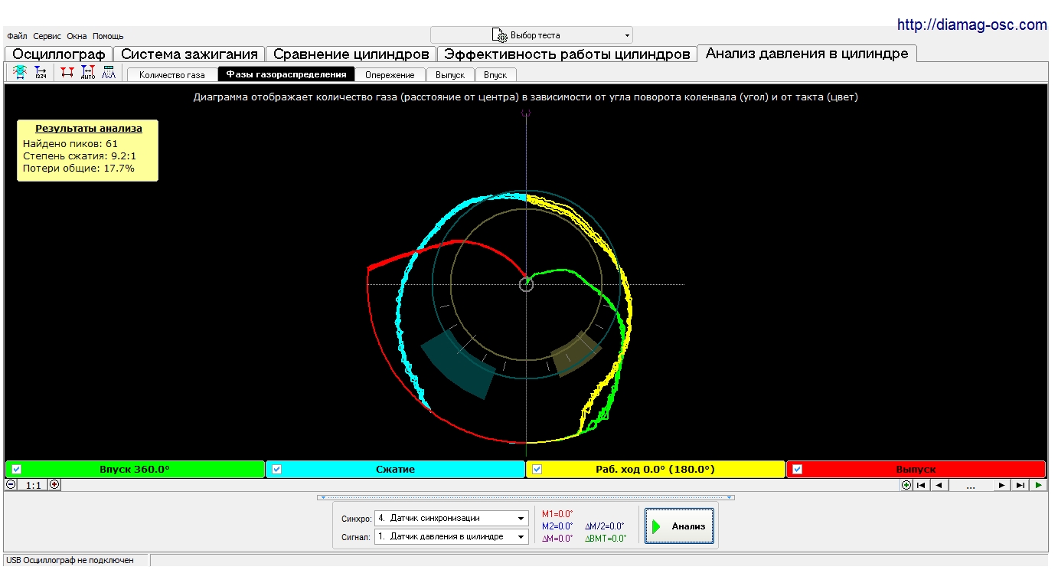Toggle the Сжатие stroke checkbox

(x=276, y=469)
